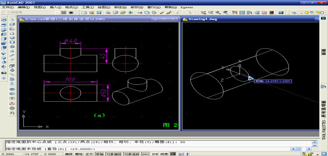Click the Zoom Previous icon
This screenshot has width=328, height=156.
(225, 12)
